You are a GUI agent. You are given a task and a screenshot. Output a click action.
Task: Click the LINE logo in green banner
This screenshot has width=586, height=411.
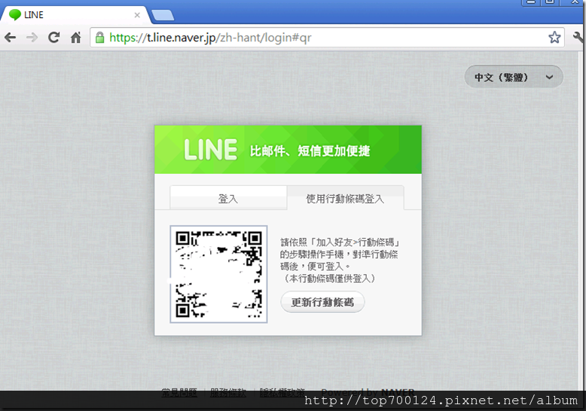(210, 150)
